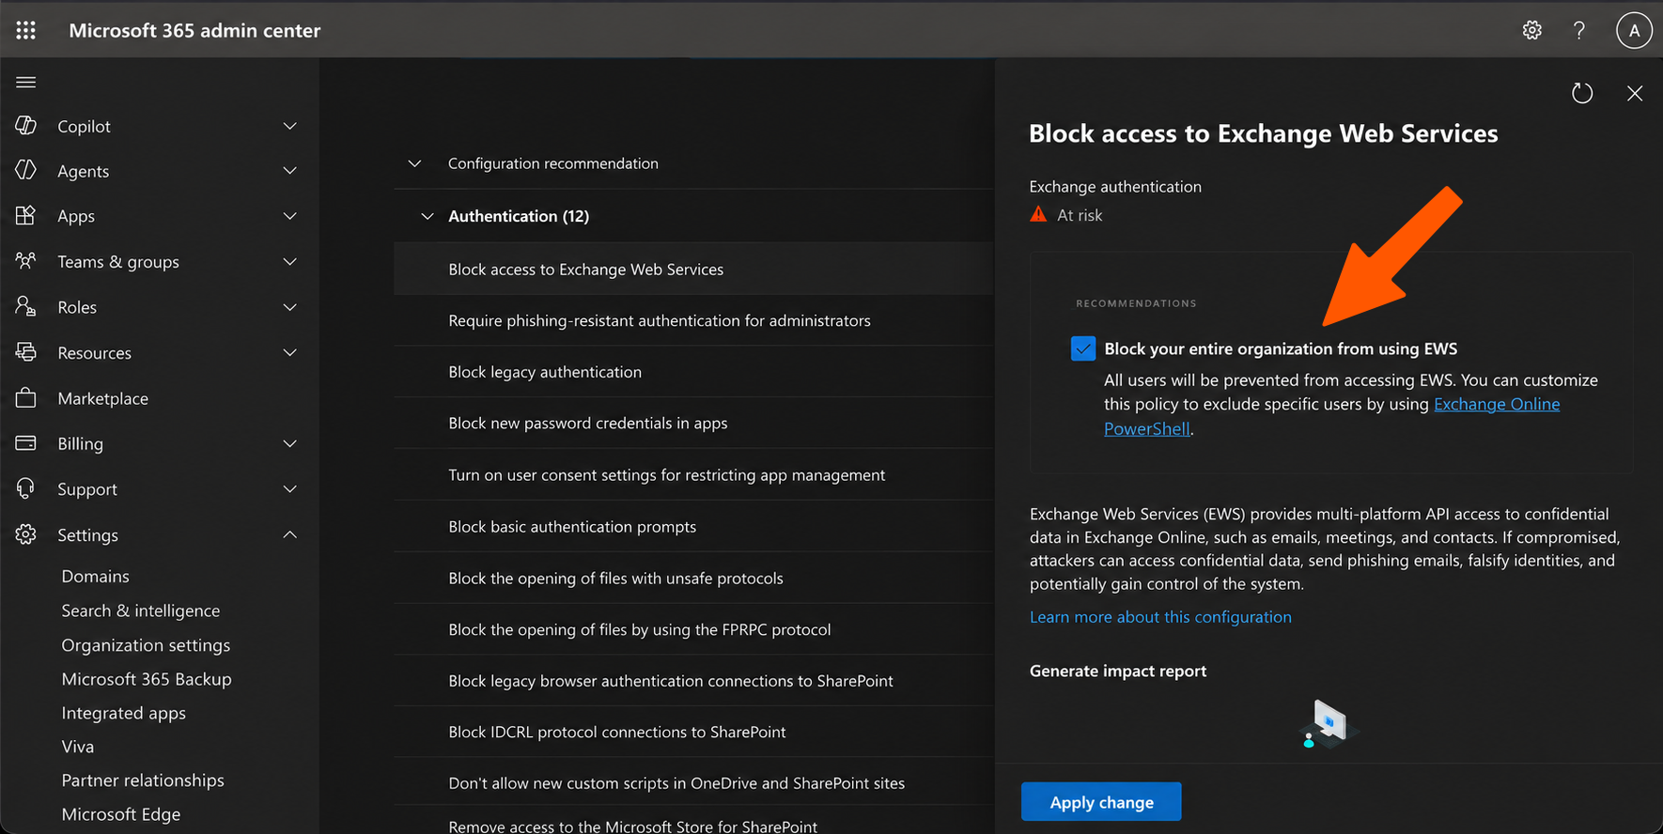Image resolution: width=1663 pixels, height=834 pixels.
Task: Uncheck Block your entire organization from using EWS
Action: 1083,348
